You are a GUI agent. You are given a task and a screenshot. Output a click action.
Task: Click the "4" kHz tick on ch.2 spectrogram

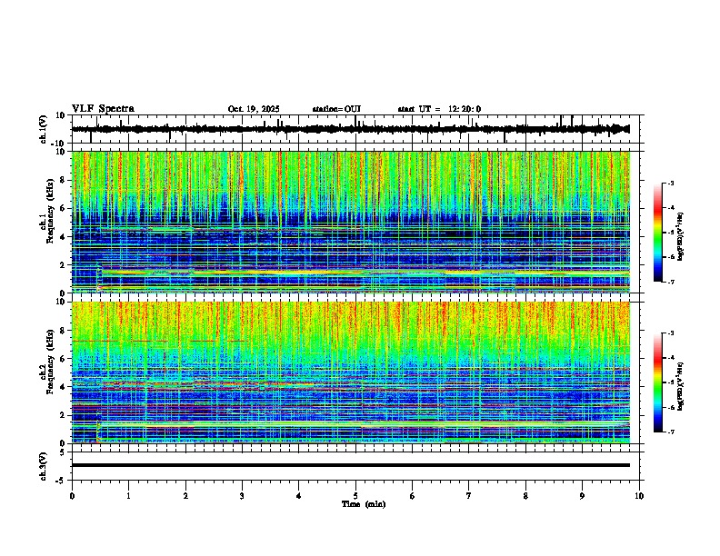pyautogui.click(x=64, y=387)
